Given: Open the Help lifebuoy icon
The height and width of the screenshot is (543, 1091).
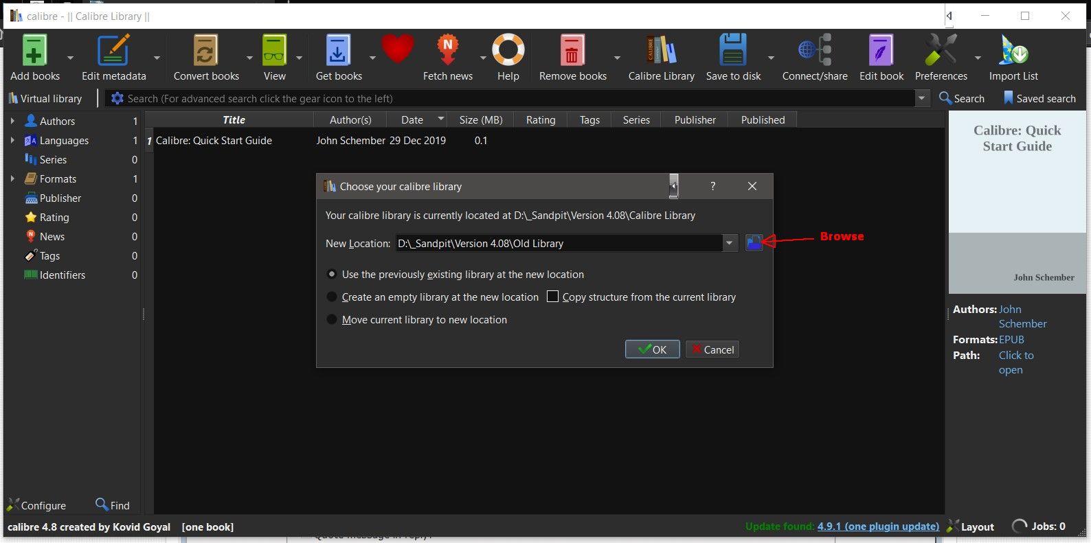Looking at the screenshot, I should tap(508, 50).
